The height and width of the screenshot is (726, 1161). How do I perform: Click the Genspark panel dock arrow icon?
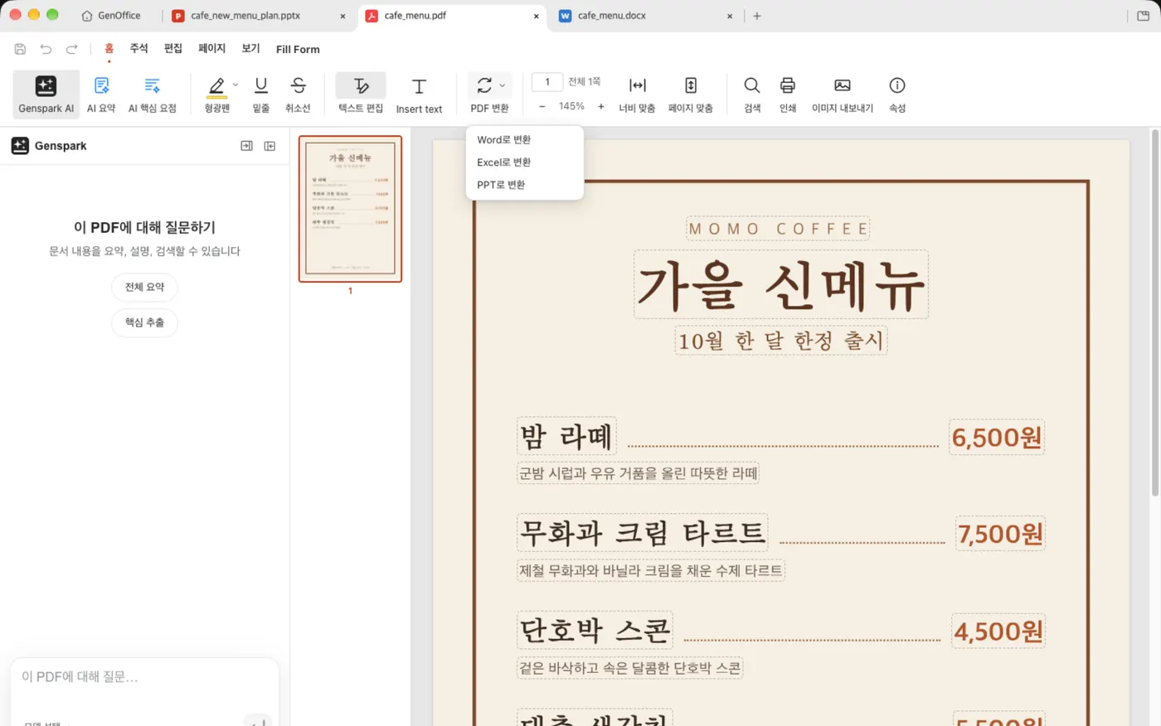coord(246,146)
